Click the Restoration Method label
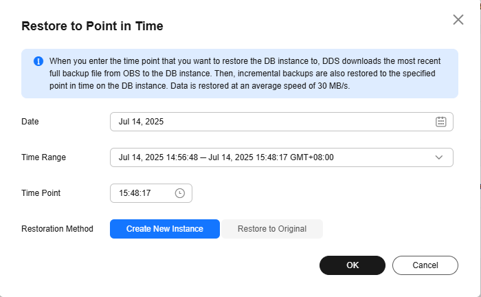This screenshot has height=297, width=481. point(58,229)
